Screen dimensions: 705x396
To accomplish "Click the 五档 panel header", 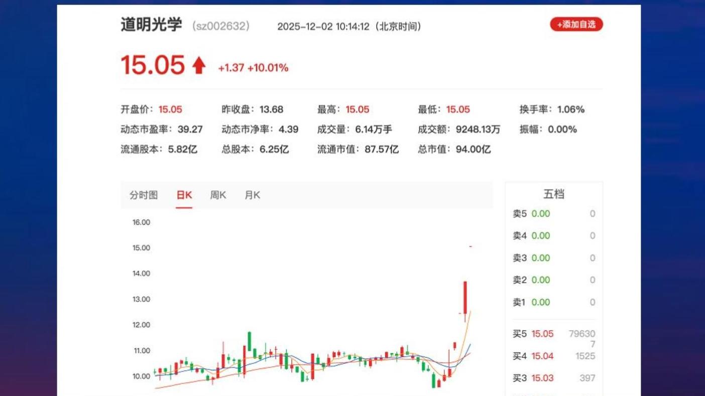I will pyautogui.click(x=553, y=194).
